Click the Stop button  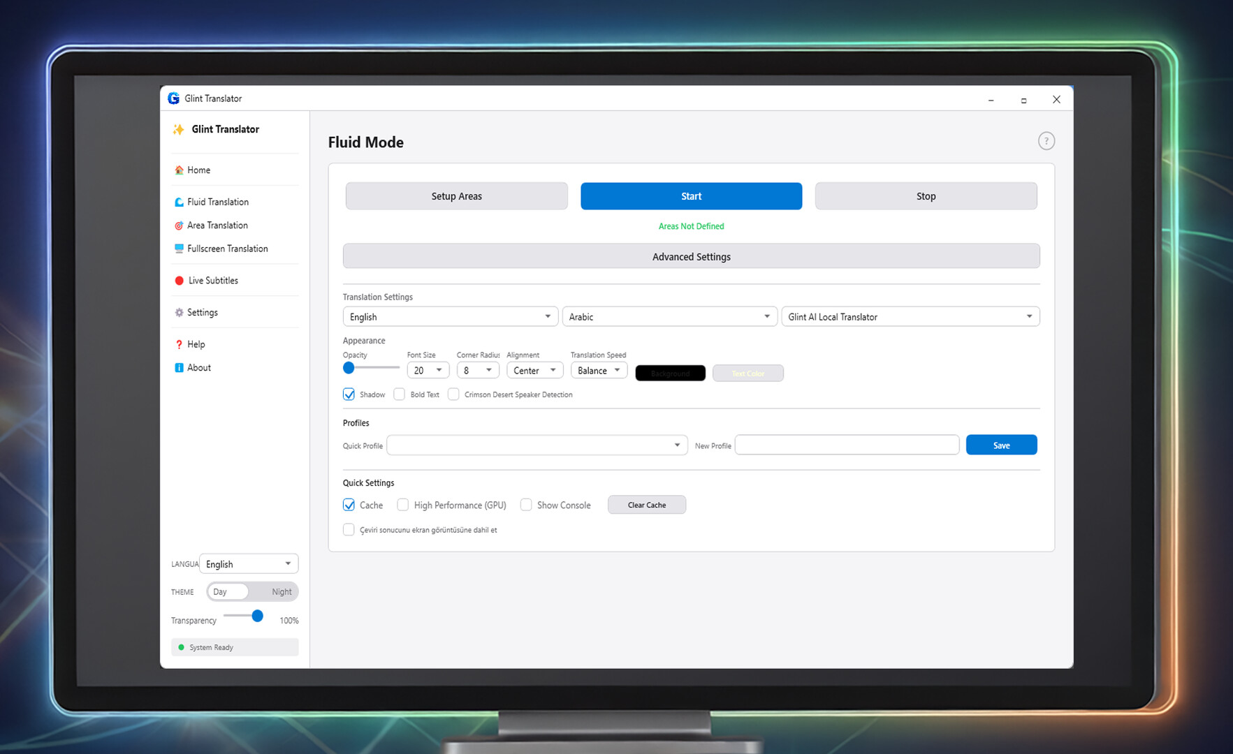tap(926, 196)
